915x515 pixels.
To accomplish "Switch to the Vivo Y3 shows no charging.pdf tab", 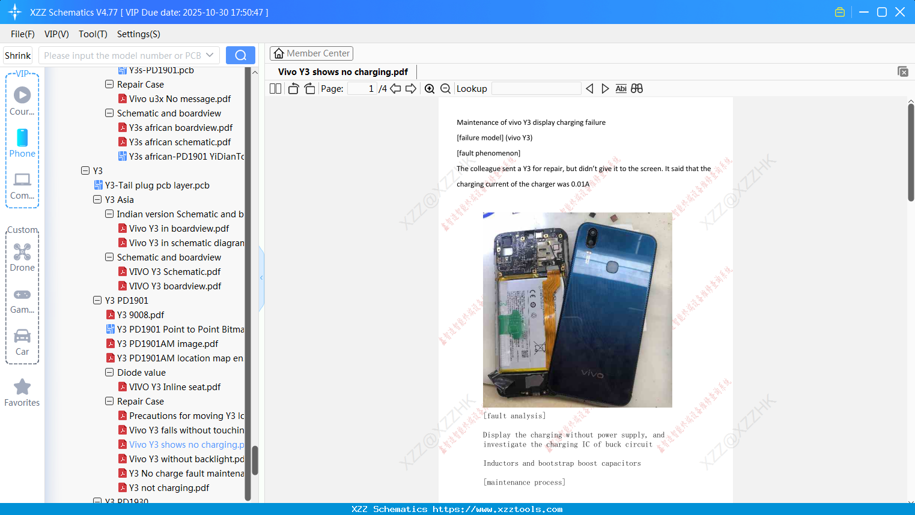I will (x=342, y=71).
